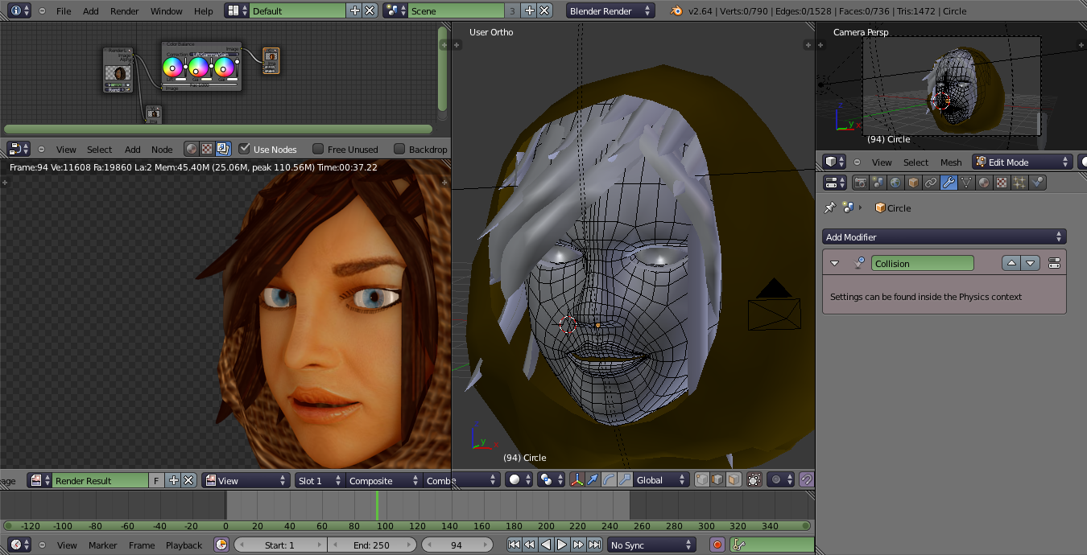Play the animation forward
Screen dimensions: 1087x555
[562, 545]
